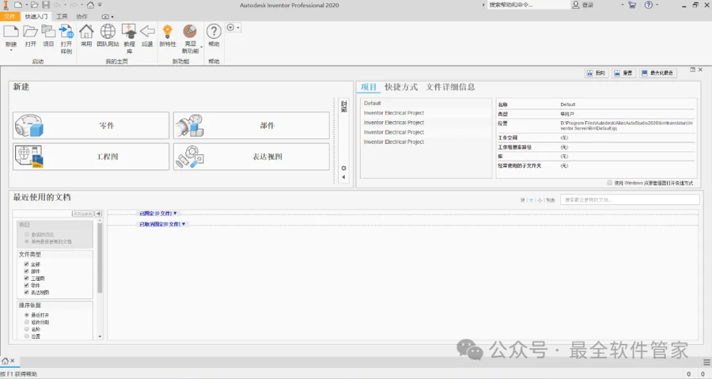
Task: Click the 新建 (New) ribbon icon
Action: pos(11,32)
